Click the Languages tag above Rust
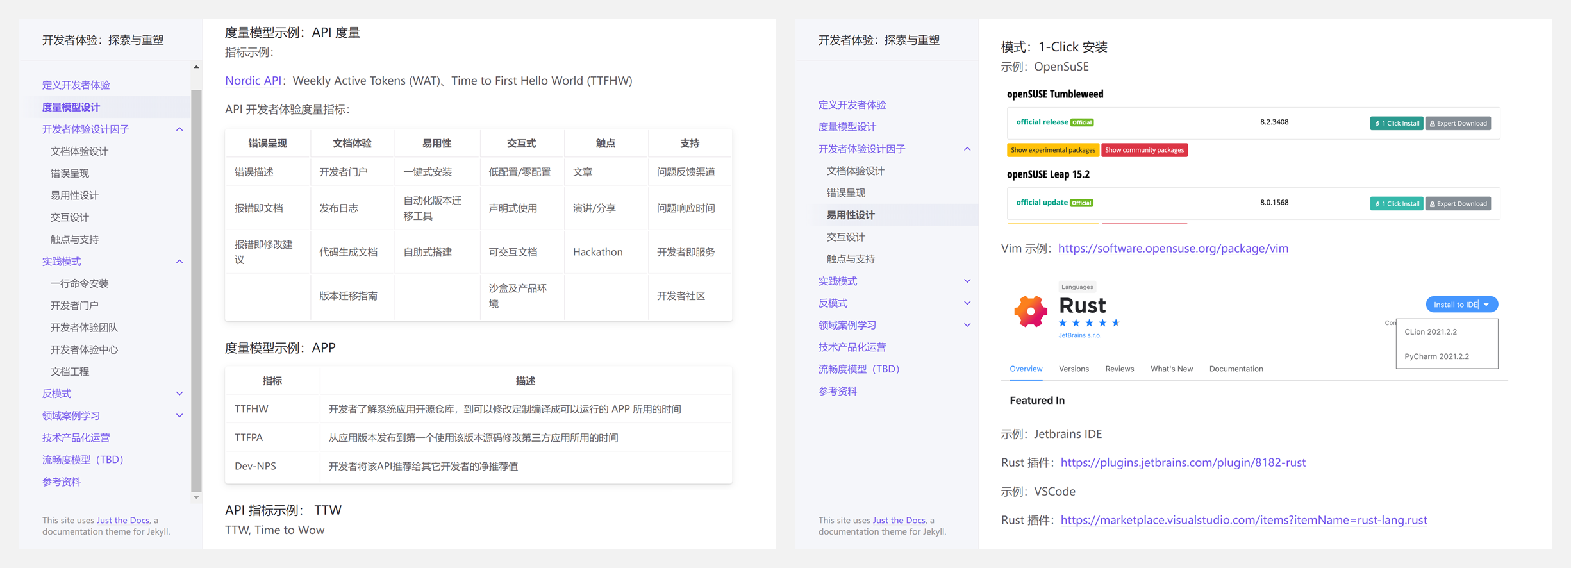The width and height of the screenshot is (1571, 568). click(1077, 287)
